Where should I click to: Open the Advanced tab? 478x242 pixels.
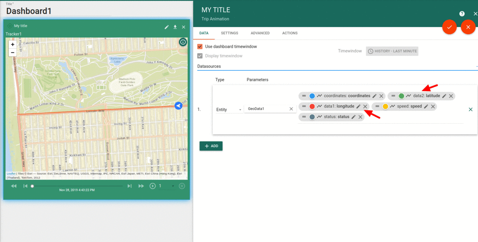click(x=260, y=33)
